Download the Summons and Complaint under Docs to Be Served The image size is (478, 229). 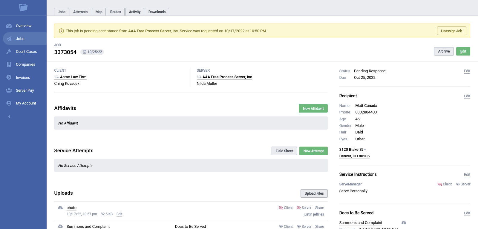pyautogui.click(x=404, y=223)
